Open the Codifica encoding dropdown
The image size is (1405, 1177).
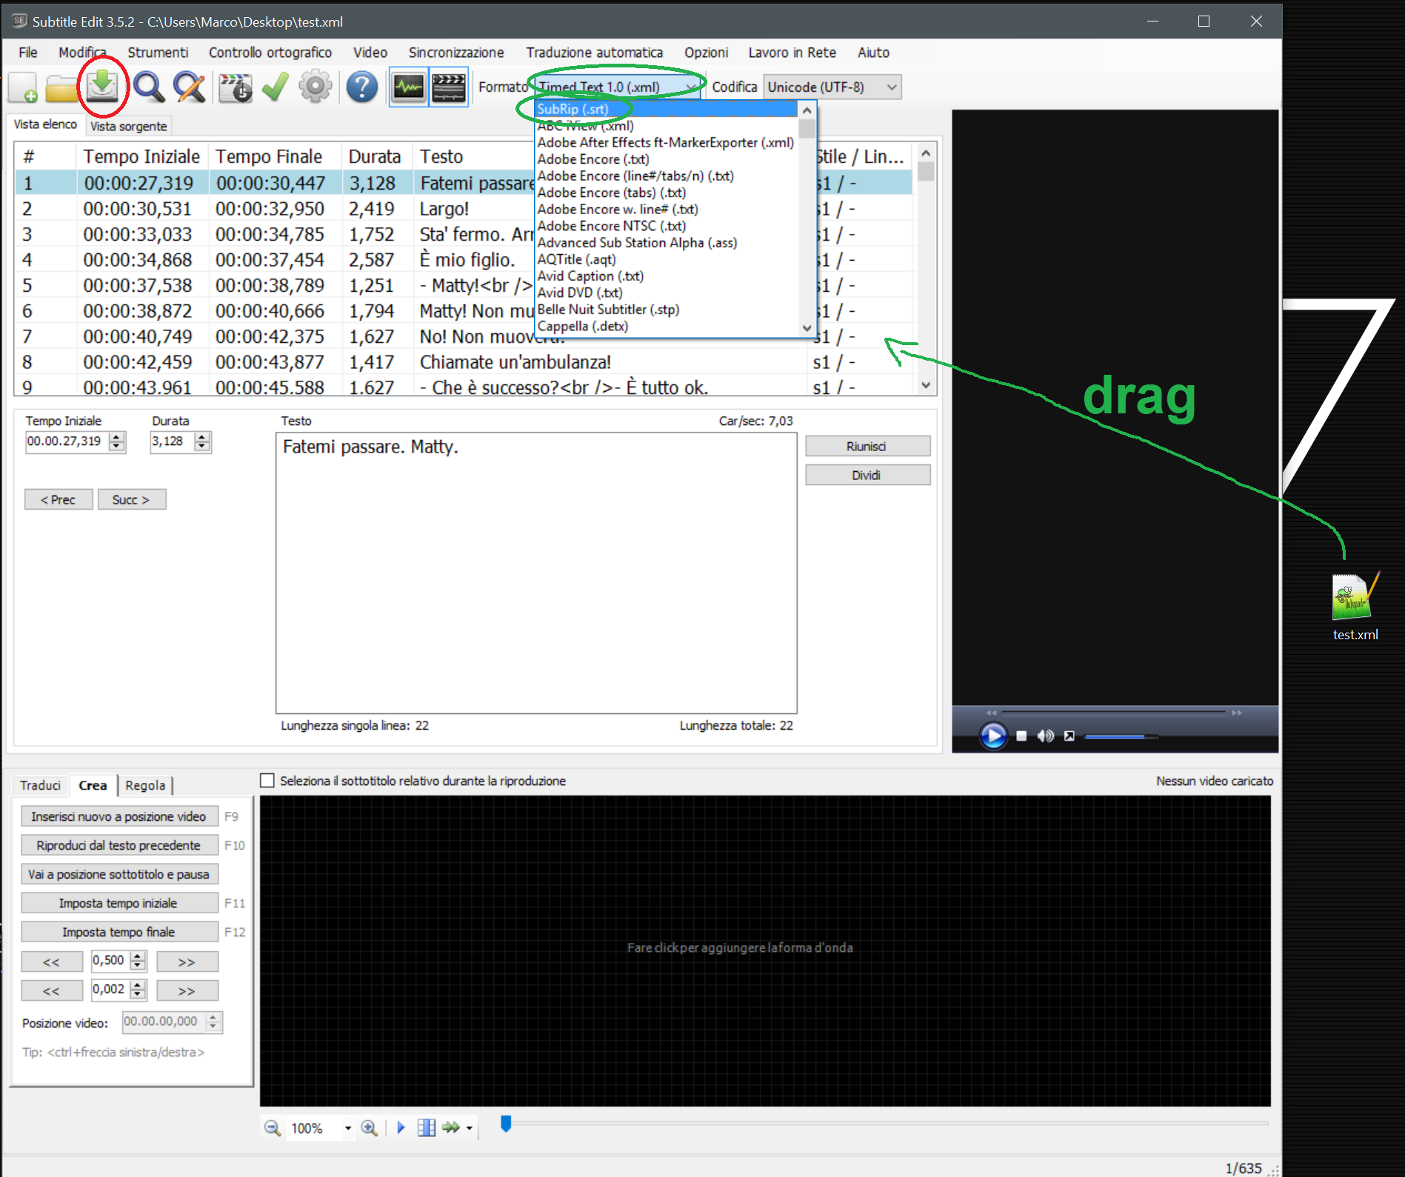[x=832, y=87]
